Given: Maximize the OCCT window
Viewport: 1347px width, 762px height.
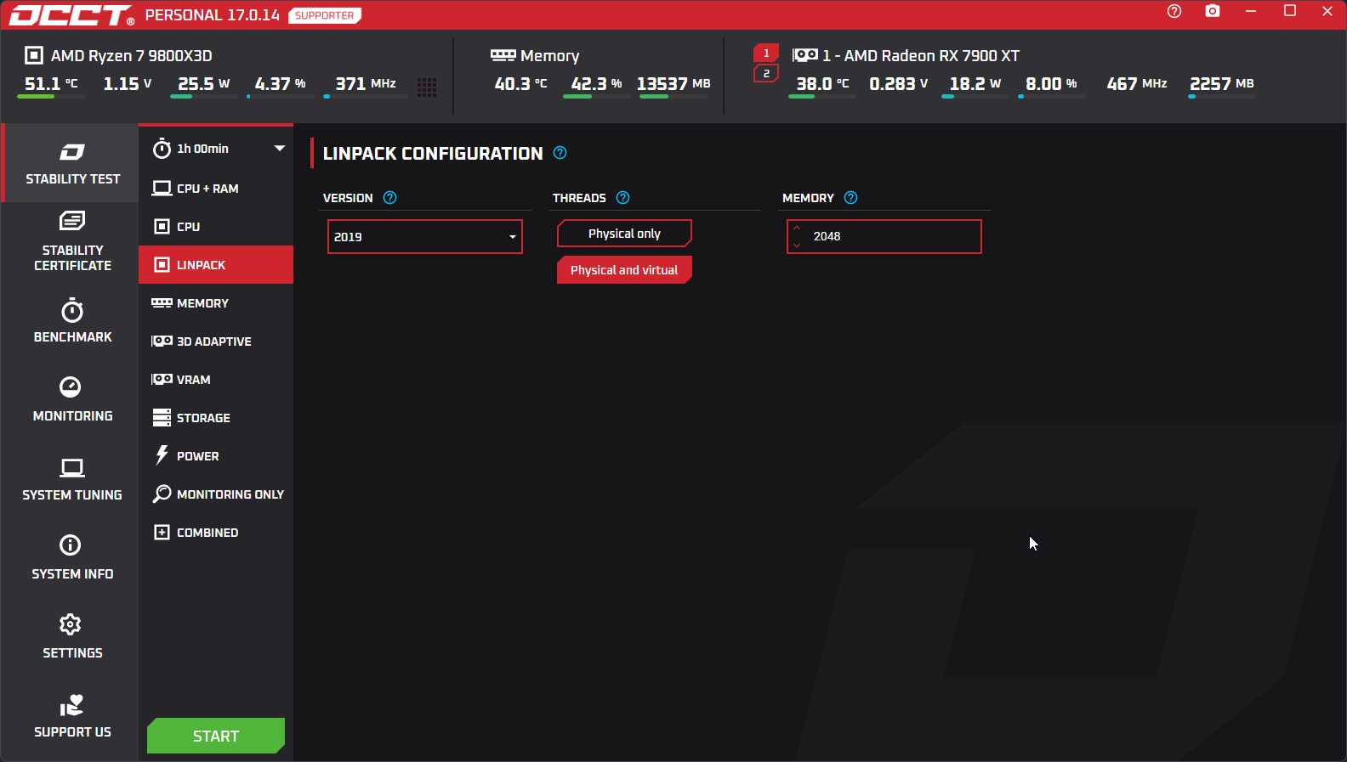Looking at the screenshot, I should pos(1290,11).
